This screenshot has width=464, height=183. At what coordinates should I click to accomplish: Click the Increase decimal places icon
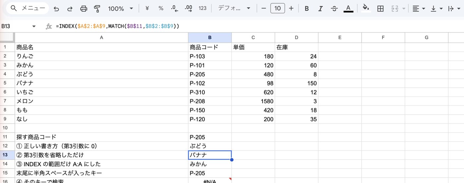pos(188,8)
